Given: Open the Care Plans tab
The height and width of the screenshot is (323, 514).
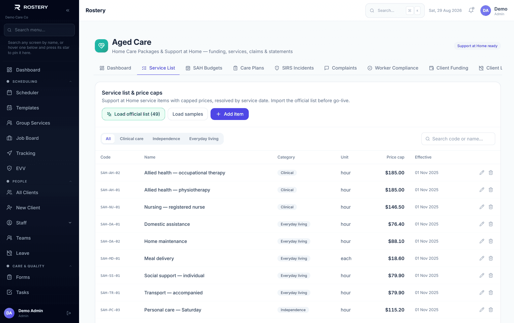Looking at the screenshot, I should click(249, 68).
